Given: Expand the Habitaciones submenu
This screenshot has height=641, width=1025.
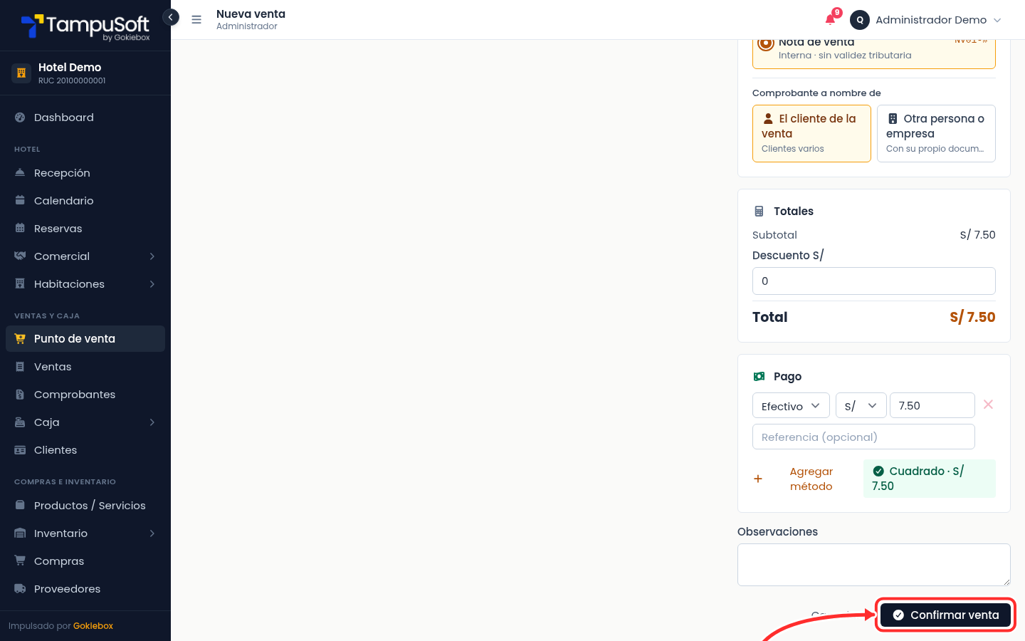Looking at the screenshot, I should (85, 284).
